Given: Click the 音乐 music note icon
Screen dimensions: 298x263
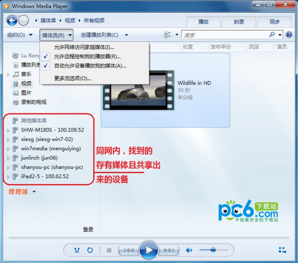Looking at the screenshot, I should 15,74.
